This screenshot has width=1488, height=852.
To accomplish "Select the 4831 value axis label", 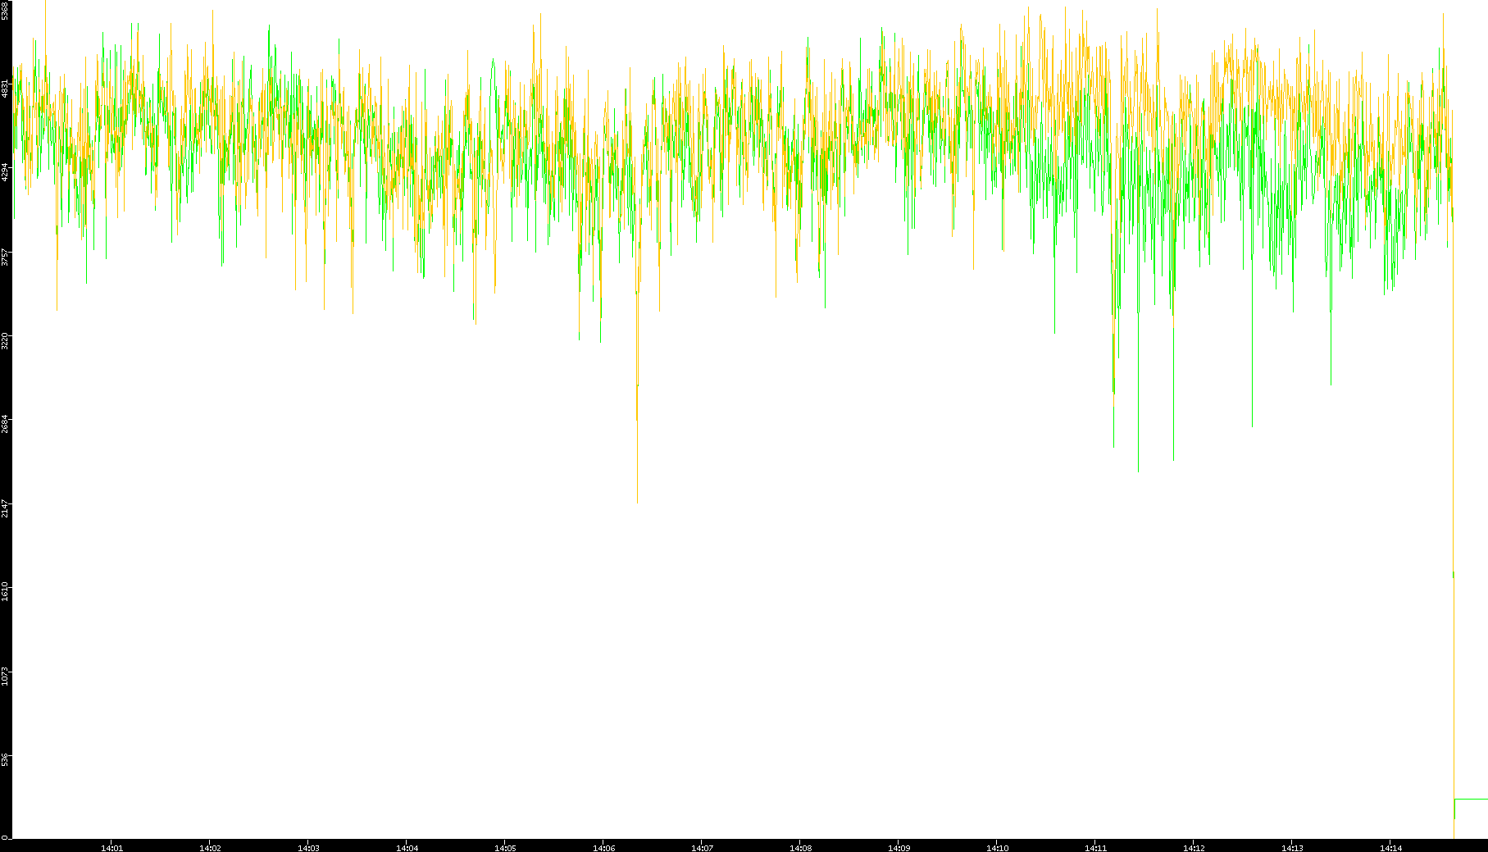I will (6, 89).
